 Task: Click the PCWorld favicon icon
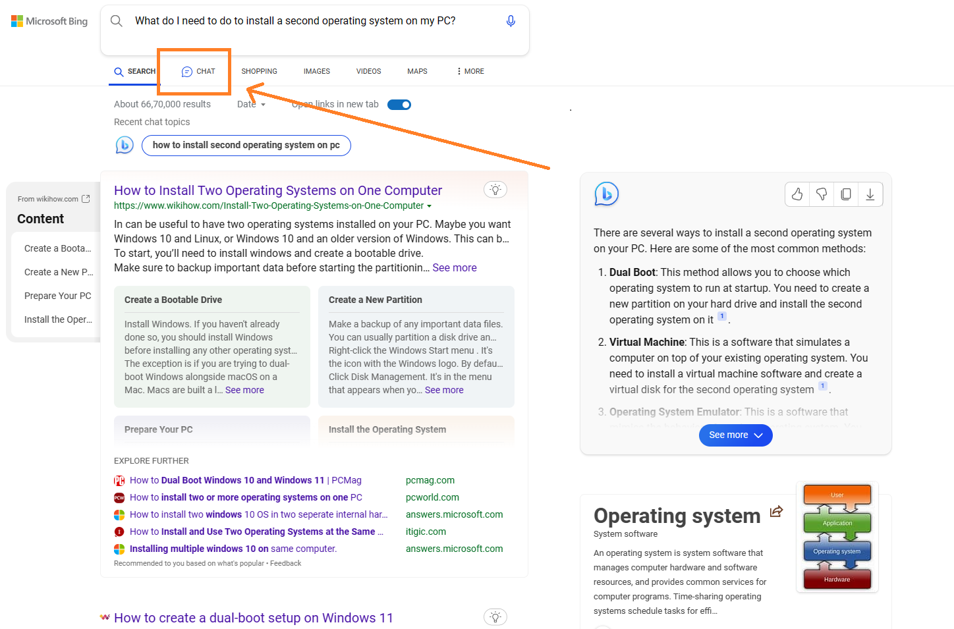(x=119, y=498)
